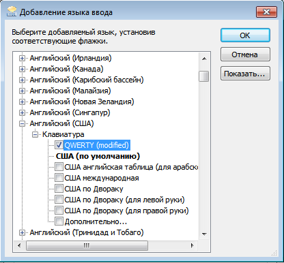The height and width of the screenshot is (263, 284).
Task: Expand Английский (Ирландия) node
Action: tap(22, 59)
